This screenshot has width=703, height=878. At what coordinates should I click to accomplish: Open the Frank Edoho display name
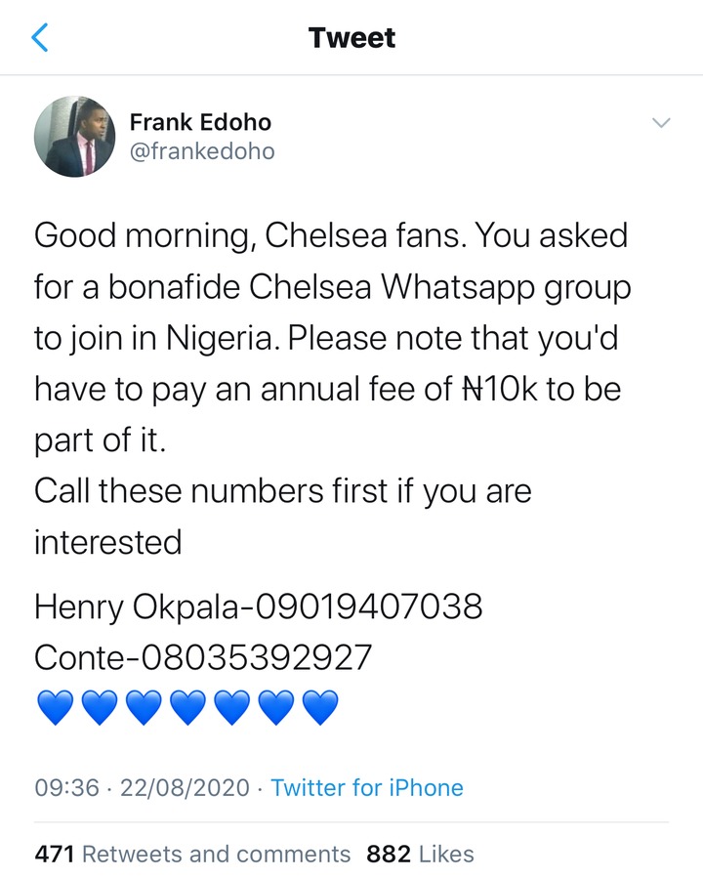pyautogui.click(x=200, y=123)
